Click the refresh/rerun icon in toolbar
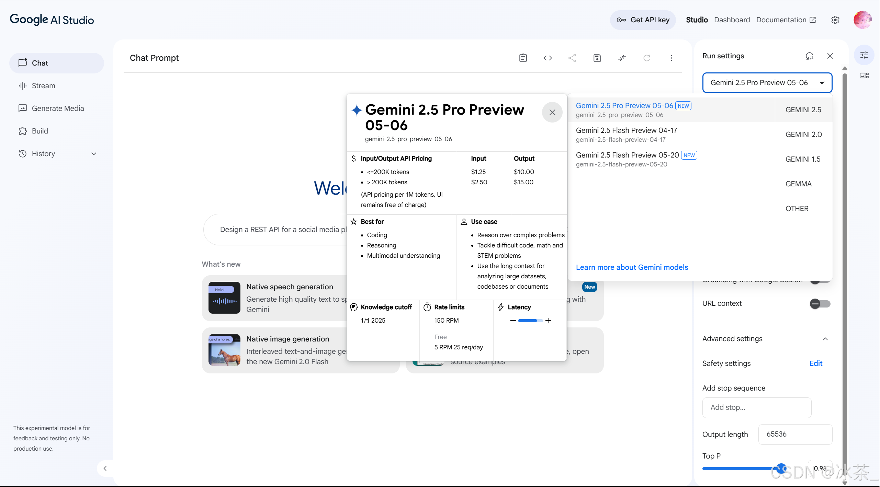Image resolution: width=880 pixels, height=487 pixels. pos(647,58)
